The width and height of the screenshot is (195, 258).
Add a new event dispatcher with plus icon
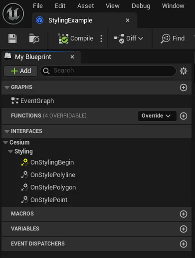coord(184,244)
